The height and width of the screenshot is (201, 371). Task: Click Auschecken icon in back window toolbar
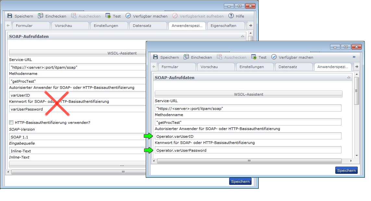pyautogui.click(x=74, y=16)
